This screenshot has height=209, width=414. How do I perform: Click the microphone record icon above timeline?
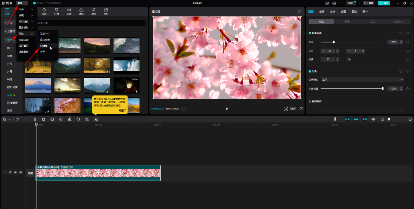click(x=335, y=119)
